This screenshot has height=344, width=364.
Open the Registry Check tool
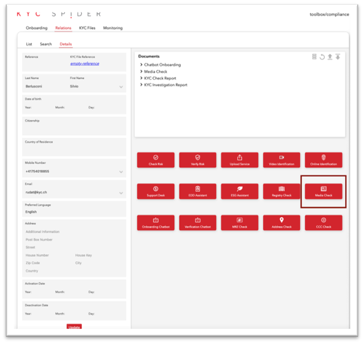pyautogui.click(x=281, y=191)
